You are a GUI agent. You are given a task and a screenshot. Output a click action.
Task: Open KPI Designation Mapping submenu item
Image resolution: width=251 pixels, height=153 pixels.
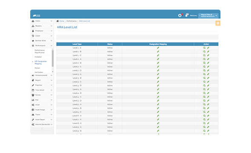point(41,62)
